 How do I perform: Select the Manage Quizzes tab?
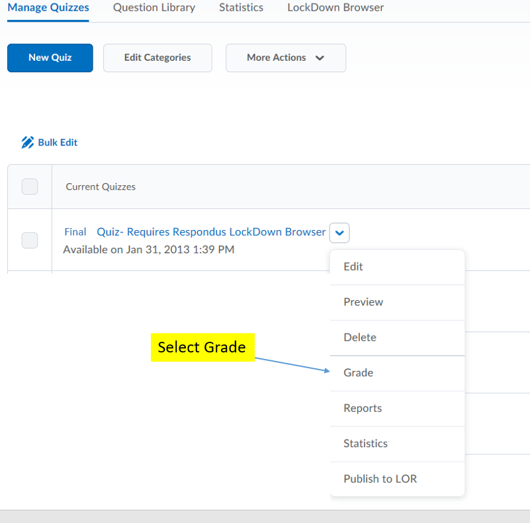(x=48, y=8)
